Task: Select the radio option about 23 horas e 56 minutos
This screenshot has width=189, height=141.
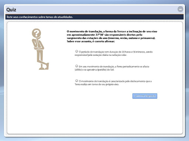Action: tap(76, 51)
